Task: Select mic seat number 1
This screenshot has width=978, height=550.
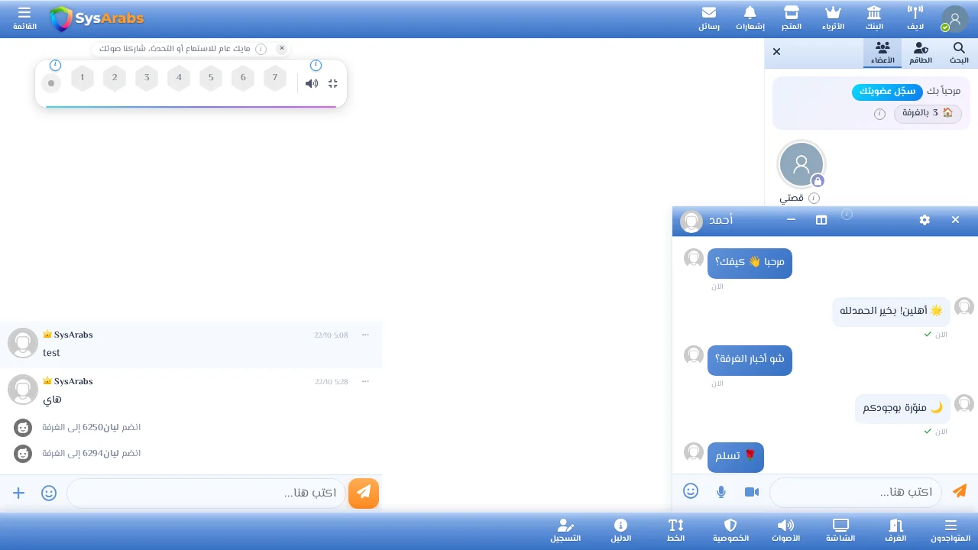Action: [83, 78]
